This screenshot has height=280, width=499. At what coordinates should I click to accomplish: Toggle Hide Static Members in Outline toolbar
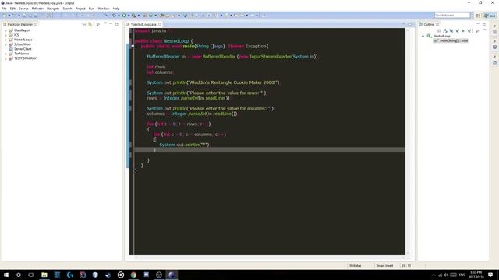(x=458, y=31)
